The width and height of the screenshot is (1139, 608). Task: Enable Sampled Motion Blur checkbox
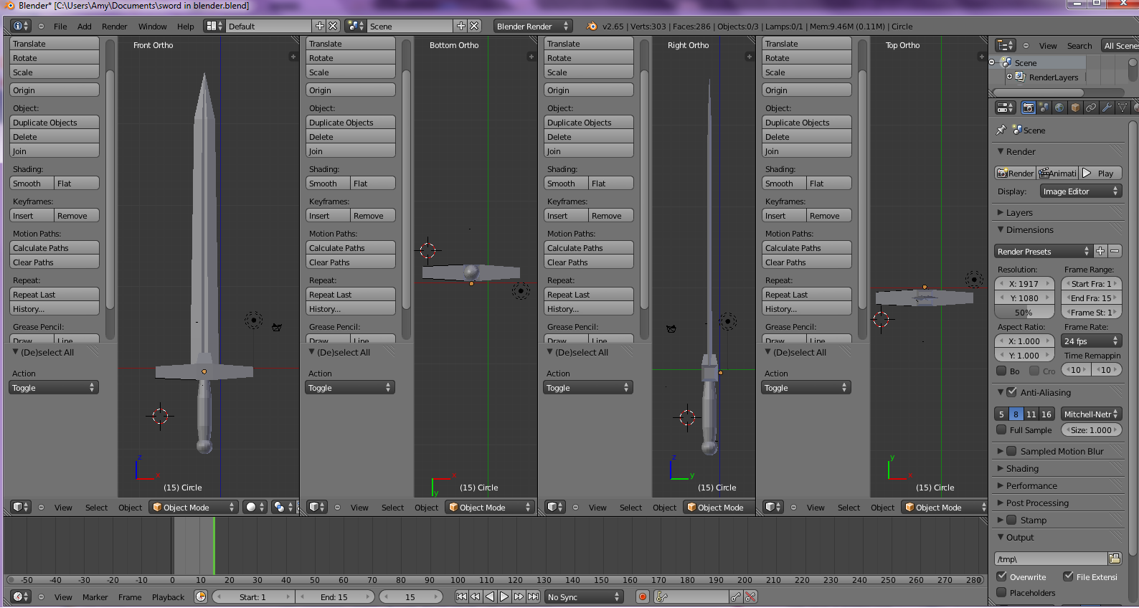coord(1011,451)
